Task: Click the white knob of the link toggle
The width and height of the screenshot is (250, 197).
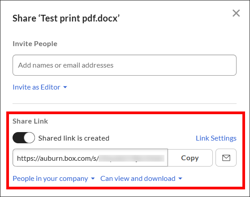Action: point(29,138)
